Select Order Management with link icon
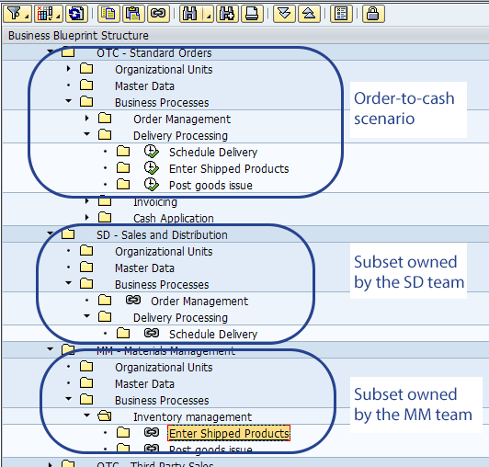The height and width of the screenshot is (467, 489). coord(199,301)
